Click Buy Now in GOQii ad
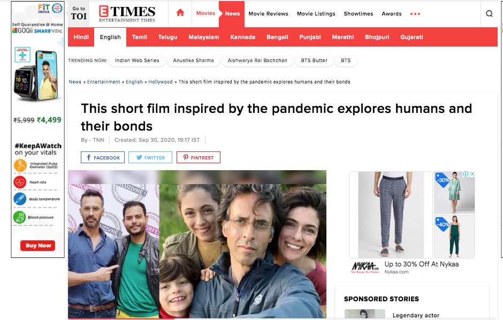Screen dimensions: 503x320 click(x=38, y=246)
